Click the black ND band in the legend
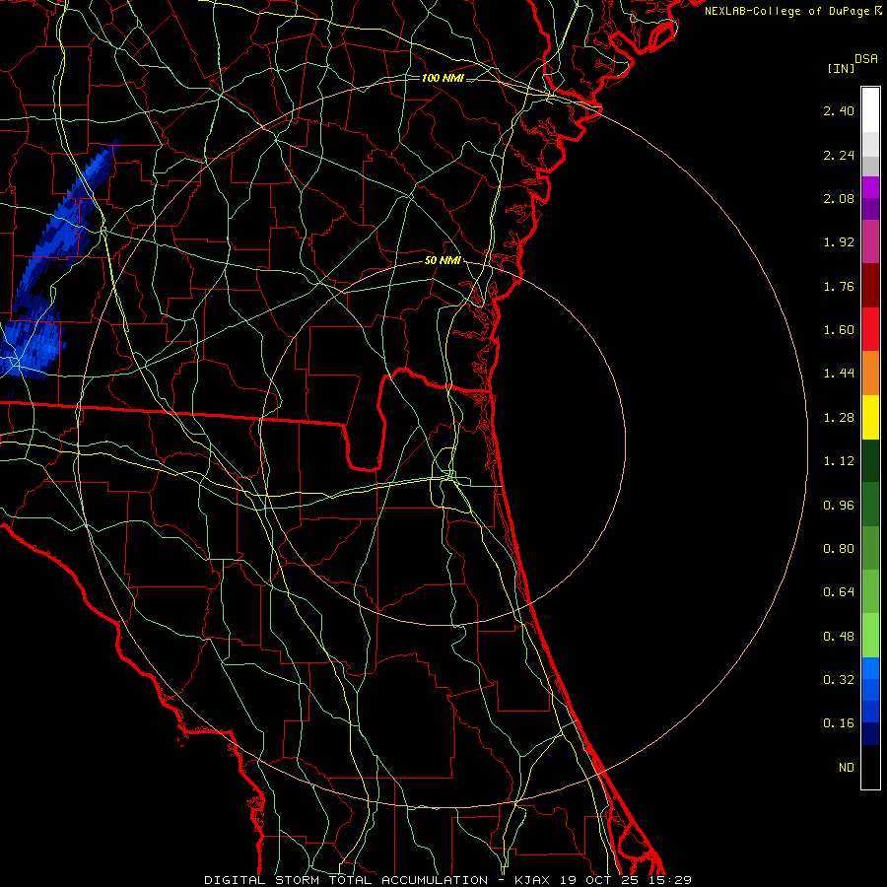 [x=870, y=767]
